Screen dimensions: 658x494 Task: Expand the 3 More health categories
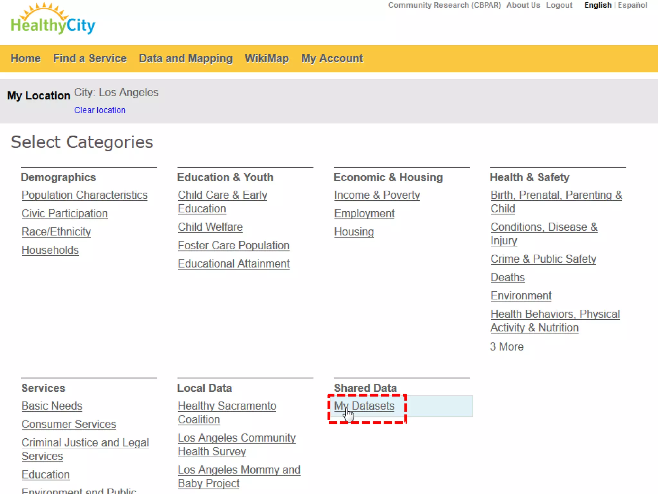pyautogui.click(x=507, y=347)
